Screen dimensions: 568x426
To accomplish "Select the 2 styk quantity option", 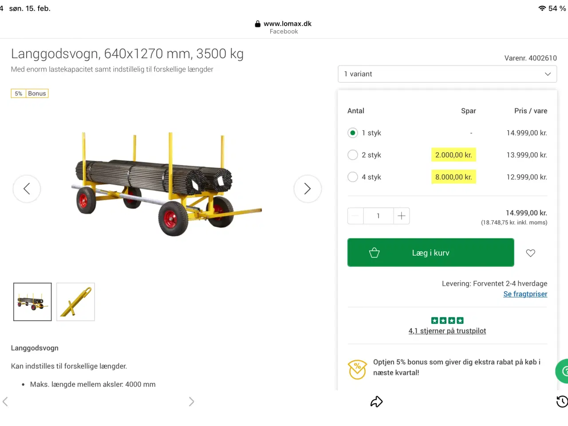I will pos(352,154).
